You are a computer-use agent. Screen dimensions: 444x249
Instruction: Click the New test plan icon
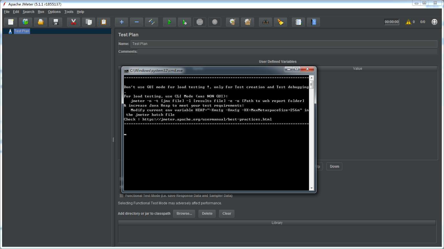click(x=11, y=22)
